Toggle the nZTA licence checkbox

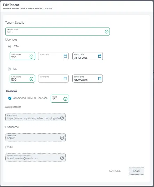(9, 47)
